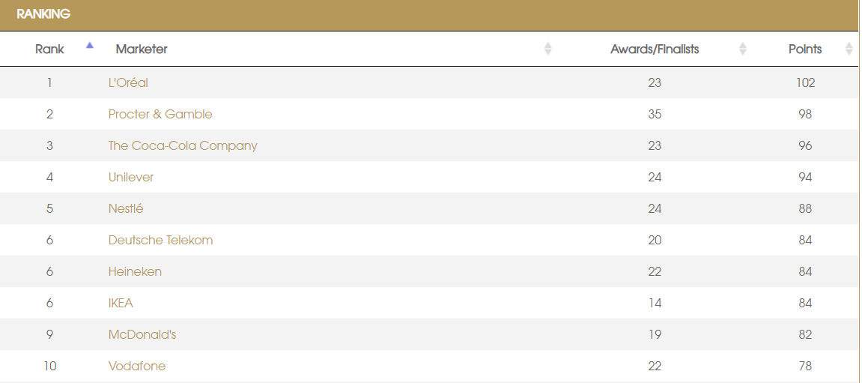Click the Awards/Finalists column sort arrows

click(x=742, y=49)
